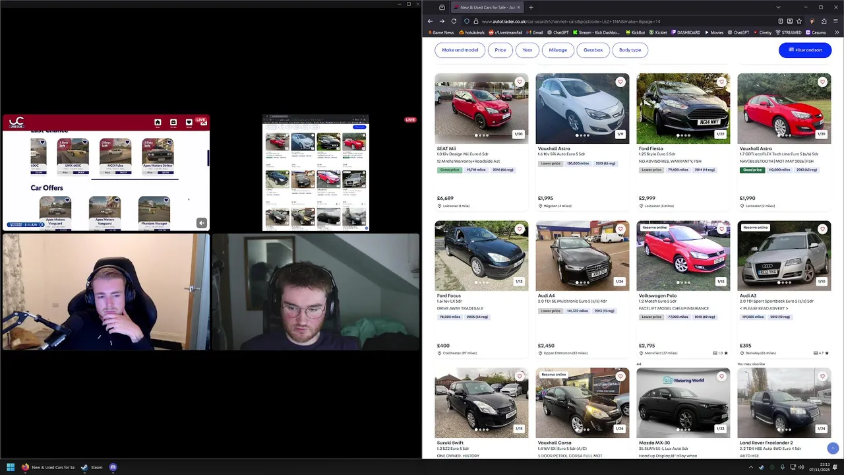Bookmark this page with star icon

[x=799, y=21]
